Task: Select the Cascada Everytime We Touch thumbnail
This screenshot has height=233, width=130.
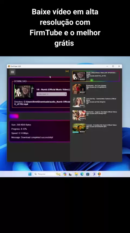Action: tap(79, 128)
